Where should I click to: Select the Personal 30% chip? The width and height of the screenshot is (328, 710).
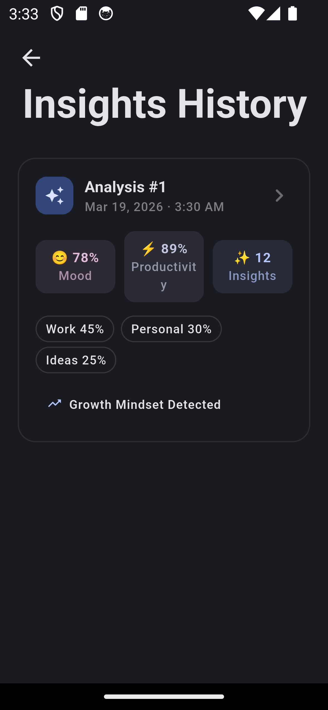coord(171,329)
